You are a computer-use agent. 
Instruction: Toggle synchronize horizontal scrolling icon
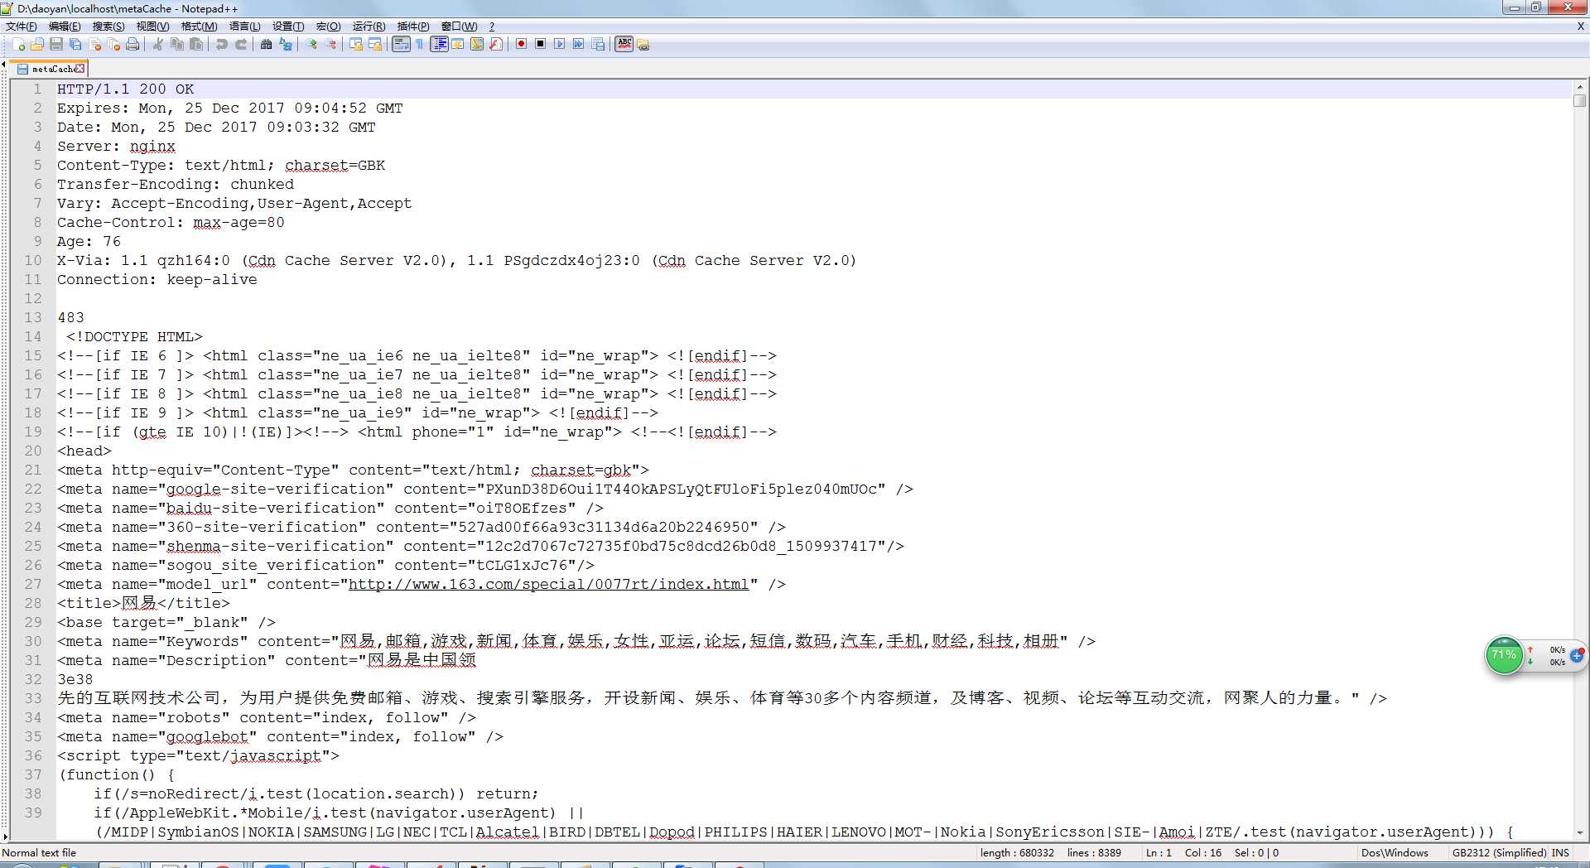click(374, 45)
